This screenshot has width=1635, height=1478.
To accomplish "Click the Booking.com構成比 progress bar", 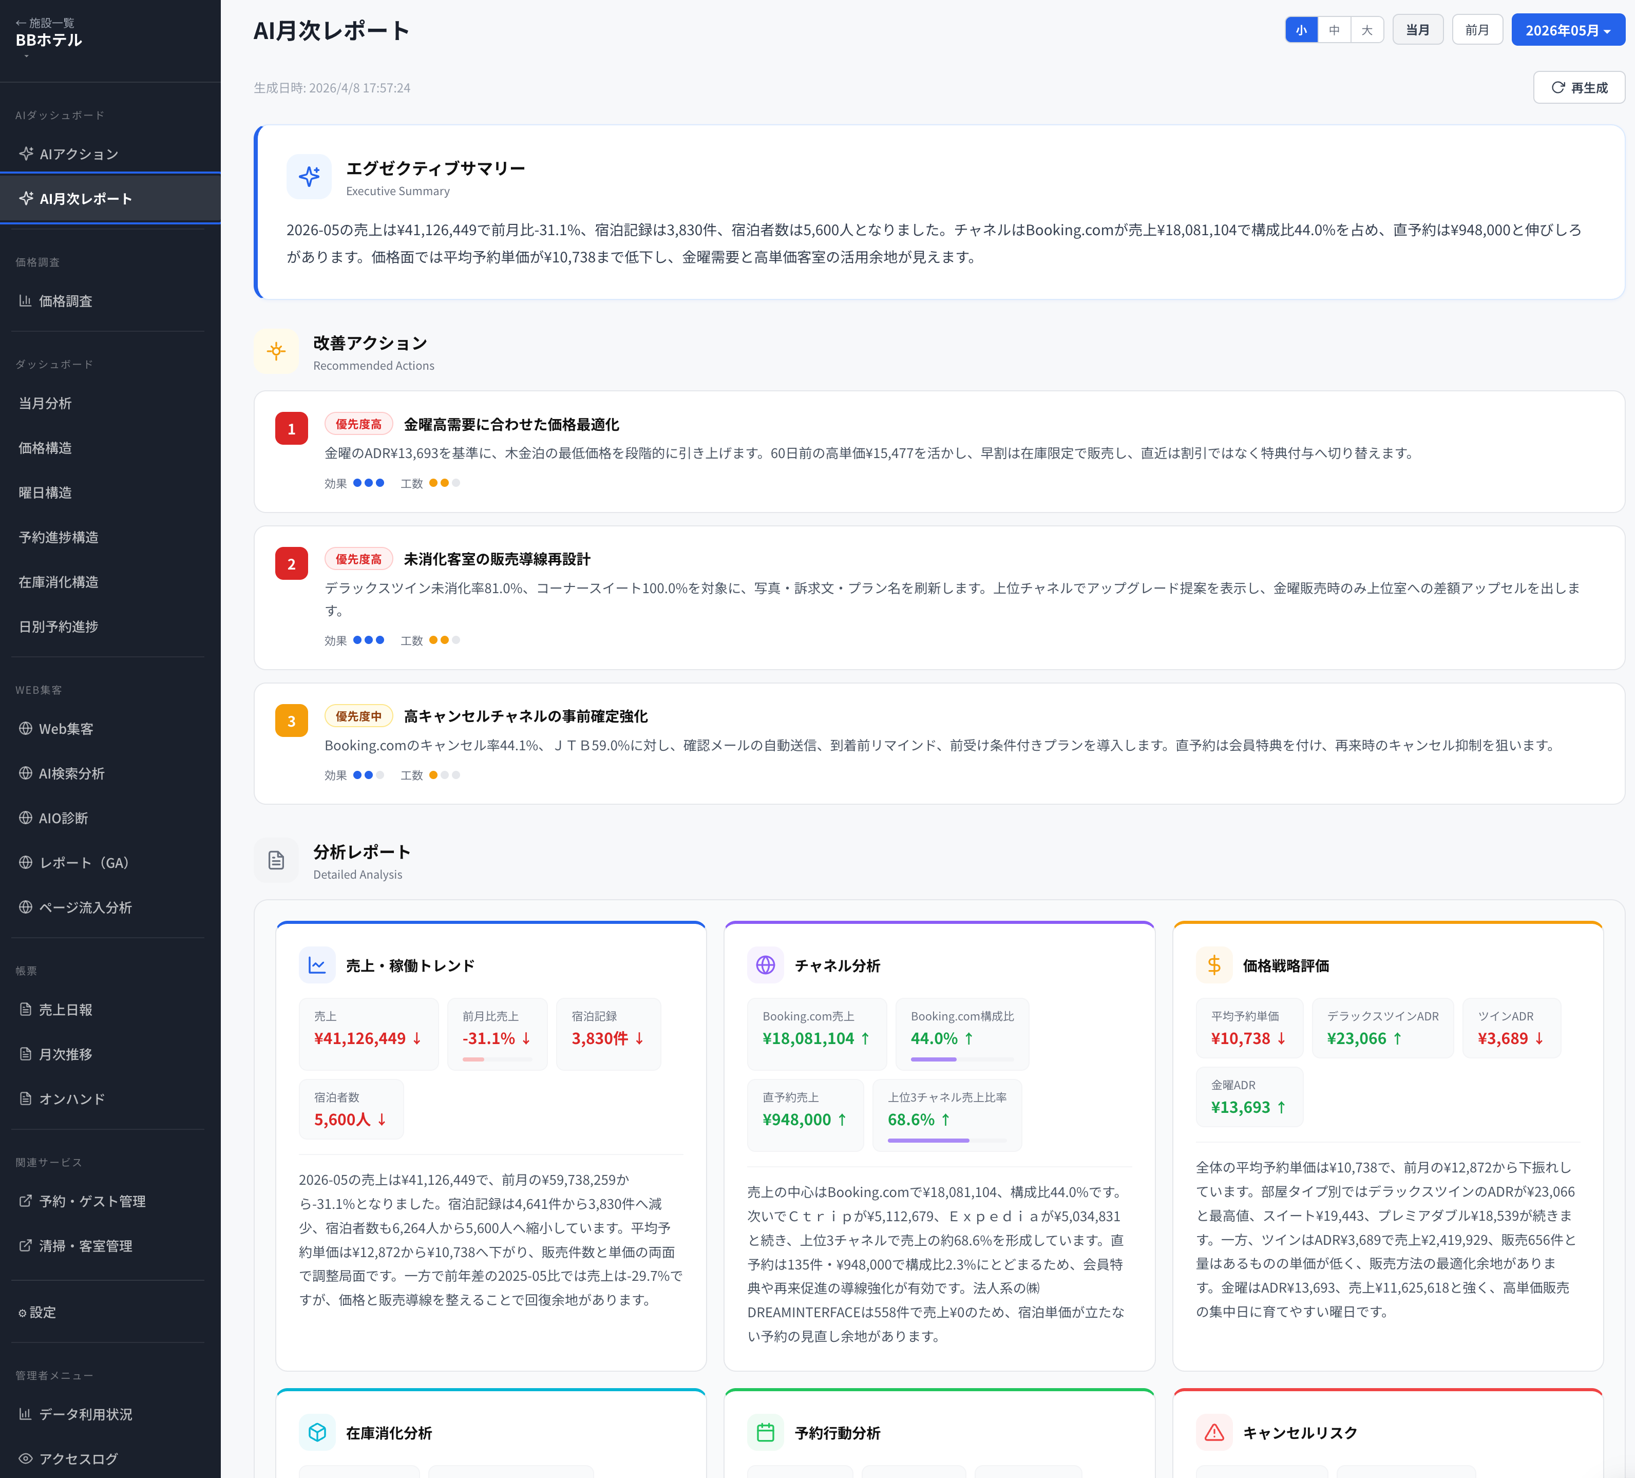I will 962,1058.
